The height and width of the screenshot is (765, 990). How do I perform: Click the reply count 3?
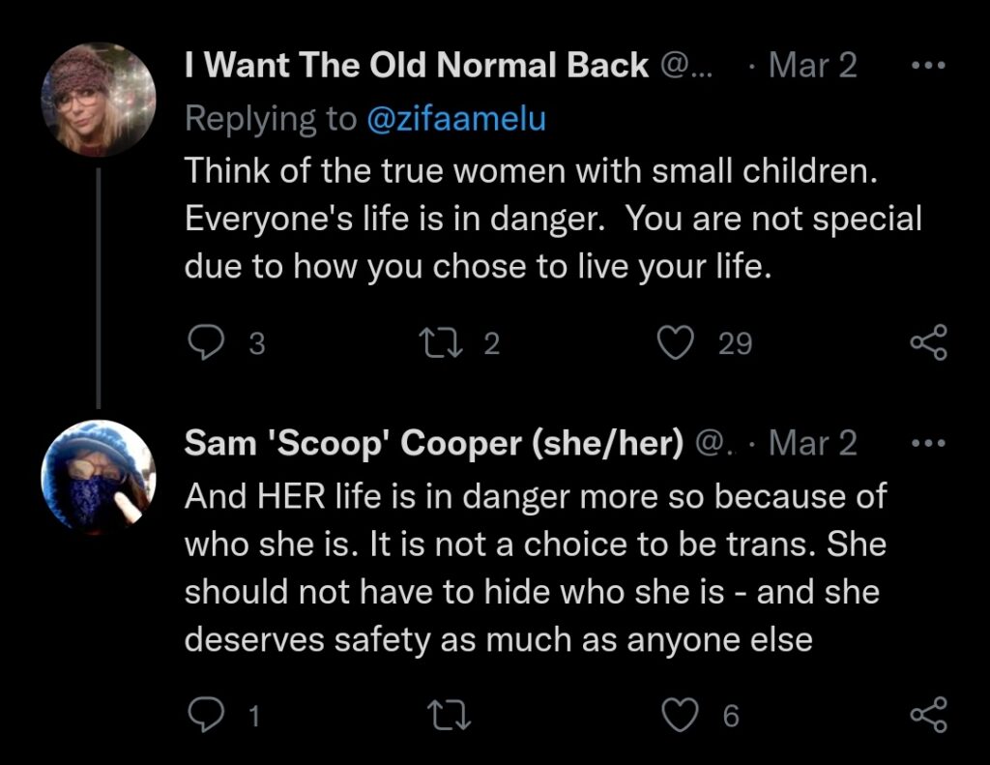pos(256,343)
